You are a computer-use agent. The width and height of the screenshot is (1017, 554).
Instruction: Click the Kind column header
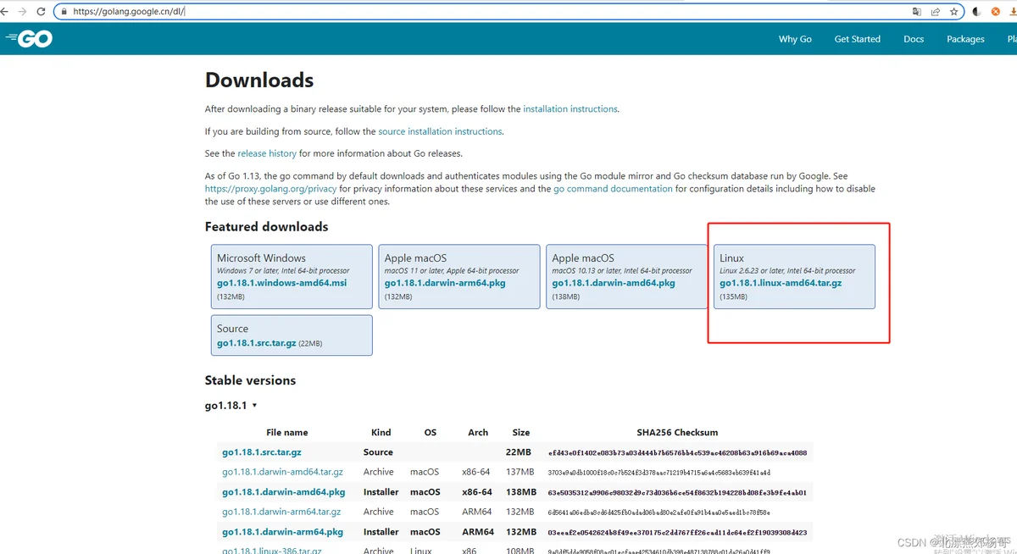(381, 432)
